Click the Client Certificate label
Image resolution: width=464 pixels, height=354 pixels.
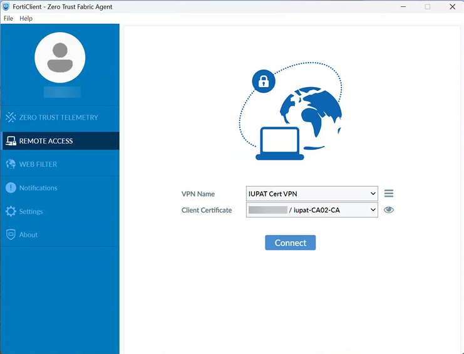207,210
